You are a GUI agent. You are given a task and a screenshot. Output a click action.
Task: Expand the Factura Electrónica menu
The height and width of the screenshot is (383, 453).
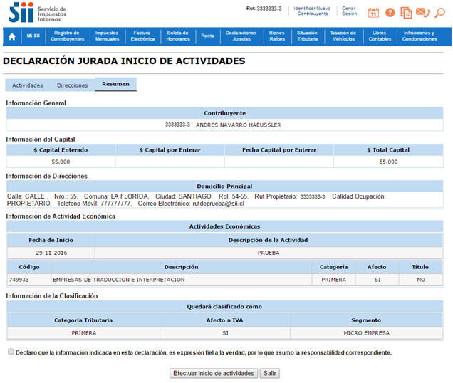pyautogui.click(x=142, y=36)
